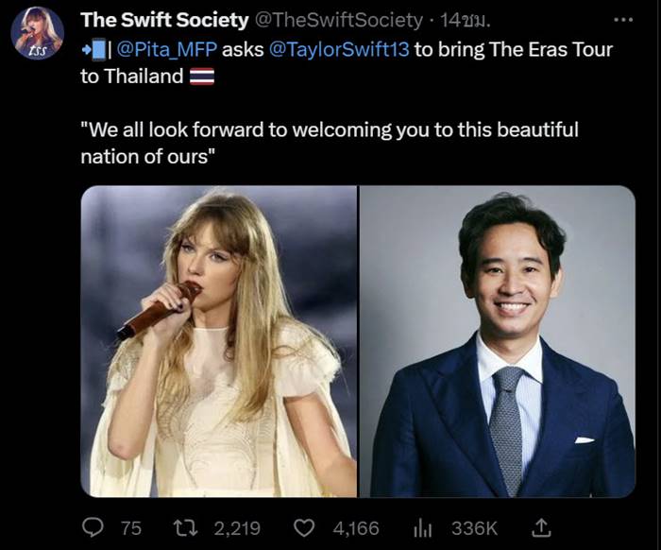Open the right photo of man in navy suit
This screenshot has width=661, height=550.
[x=498, y=340]
